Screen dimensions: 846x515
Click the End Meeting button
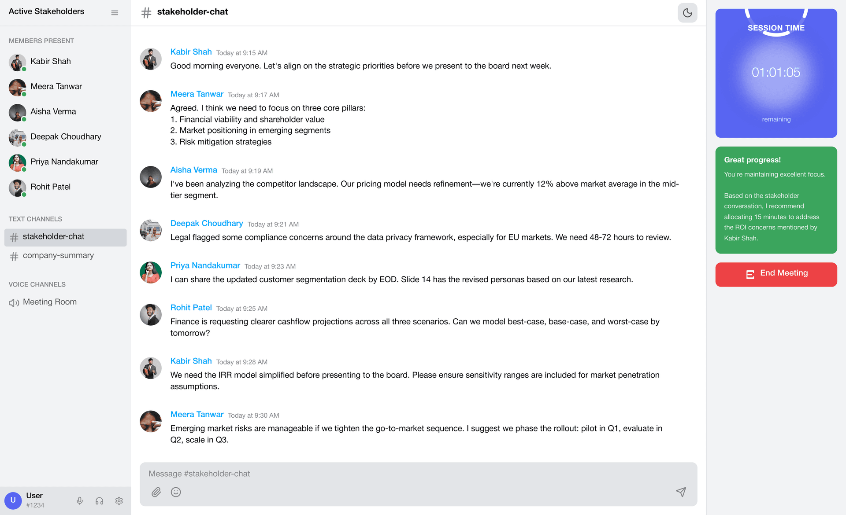click(776, 274)
